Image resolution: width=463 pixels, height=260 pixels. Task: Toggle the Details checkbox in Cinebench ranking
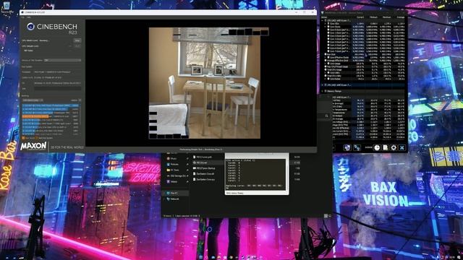pos(80,100)
